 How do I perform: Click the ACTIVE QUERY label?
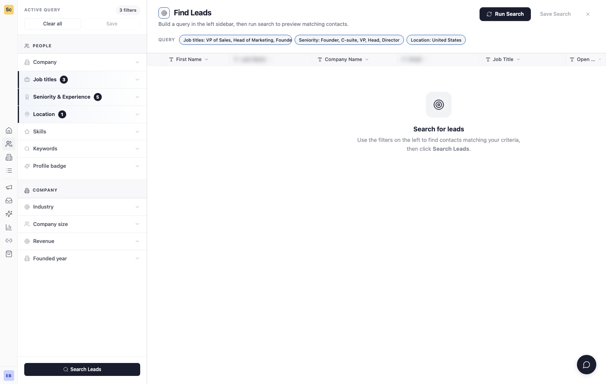coord(42,10)
